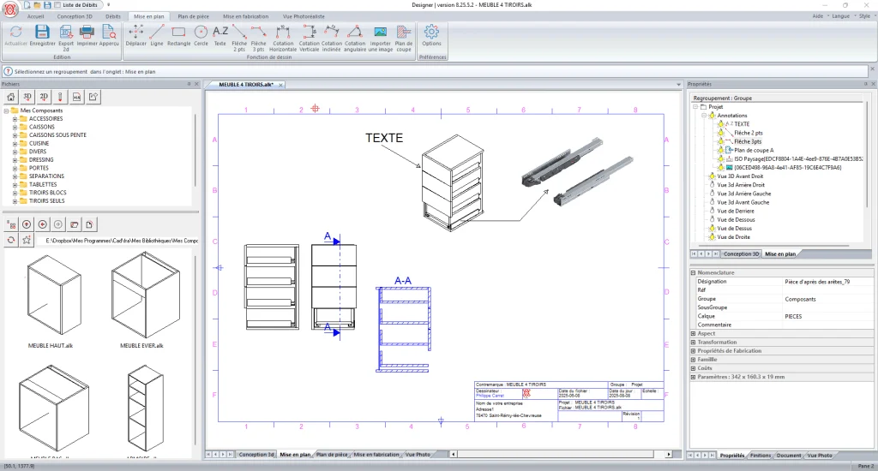Open the Plan de pièce ribbon tab
The image size is (878, 471).
(193, 16)
